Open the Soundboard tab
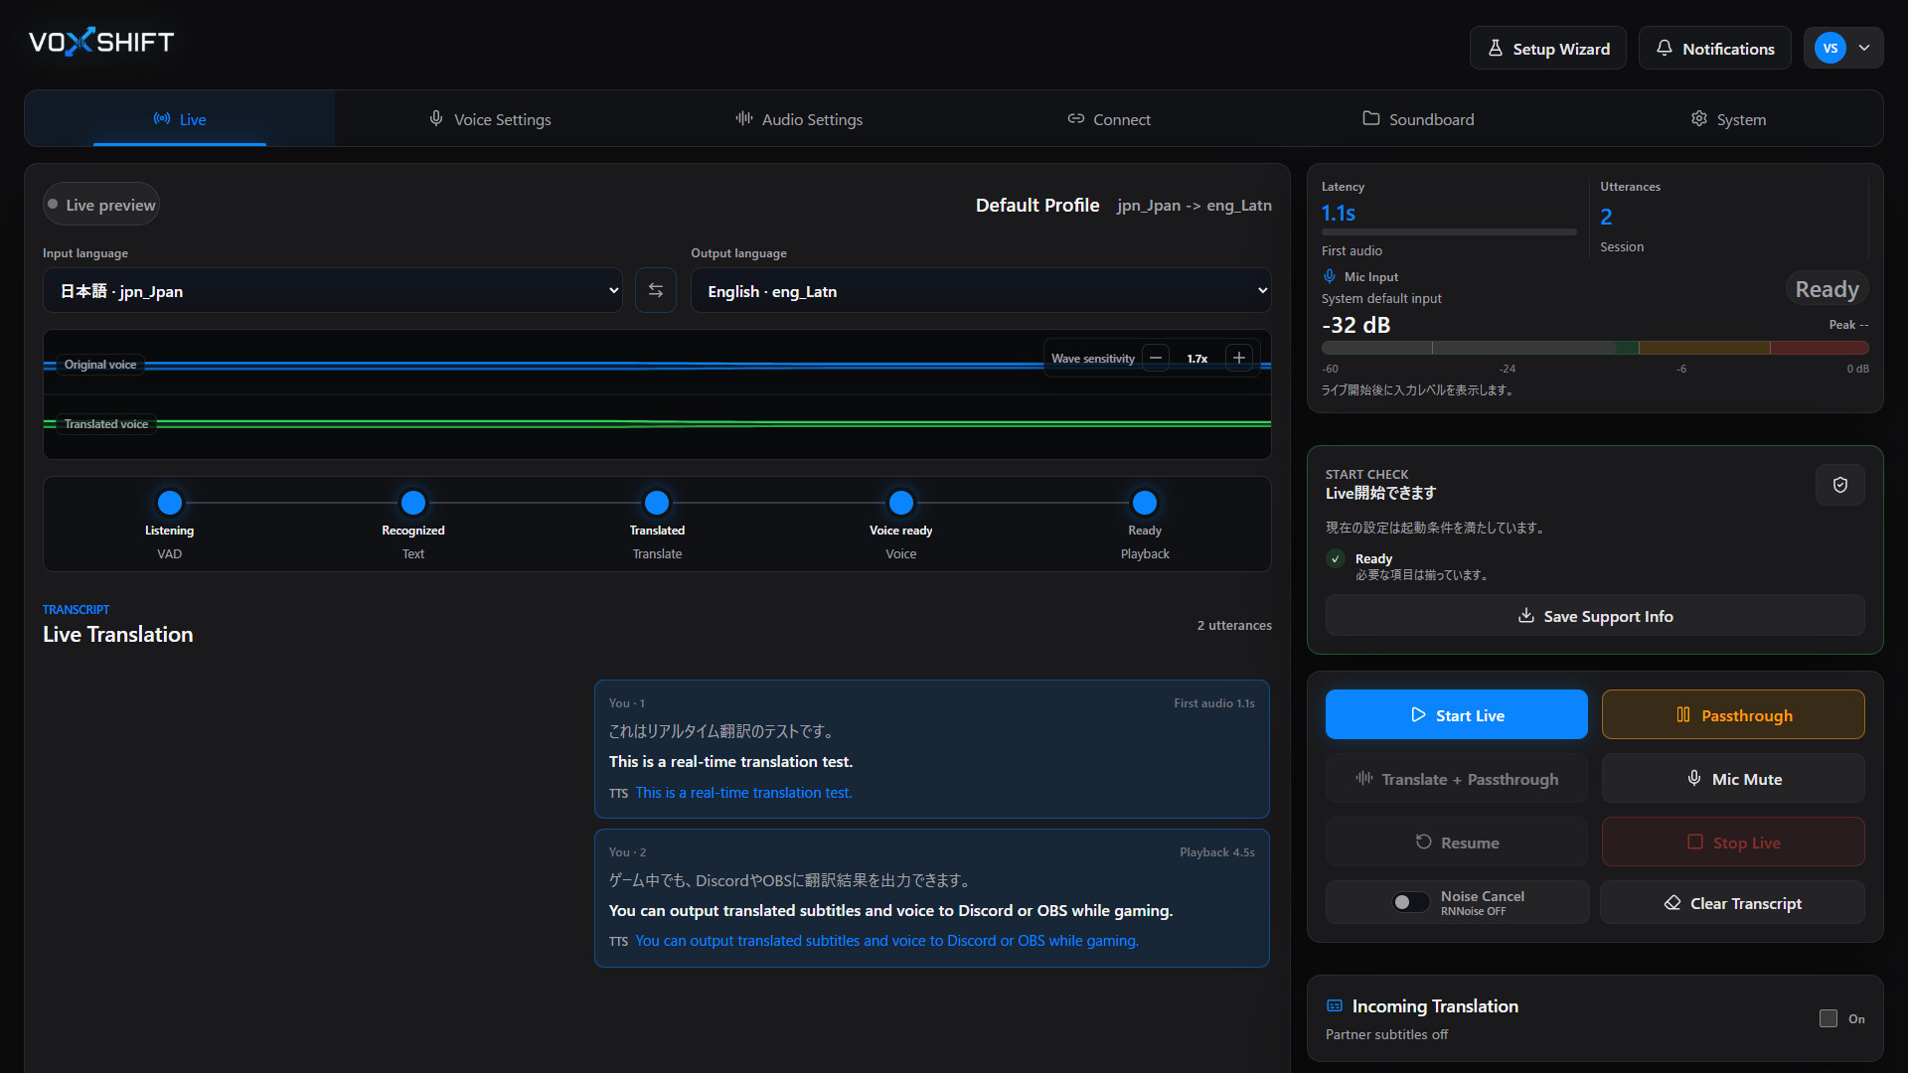1908x1073 pixels. tap(1418, 119)
